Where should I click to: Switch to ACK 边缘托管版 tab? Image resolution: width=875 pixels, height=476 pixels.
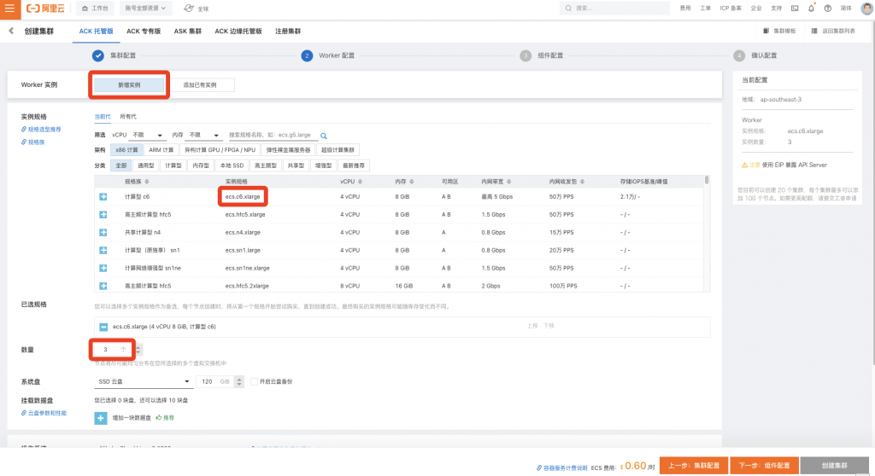(x=238, y=32)
